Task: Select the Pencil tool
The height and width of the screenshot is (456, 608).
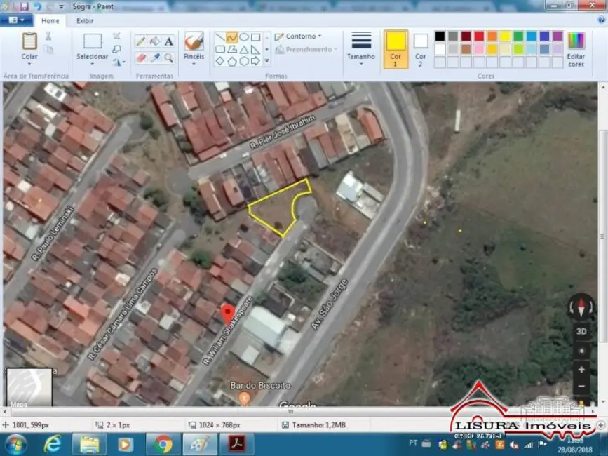Action: point(139,40)
